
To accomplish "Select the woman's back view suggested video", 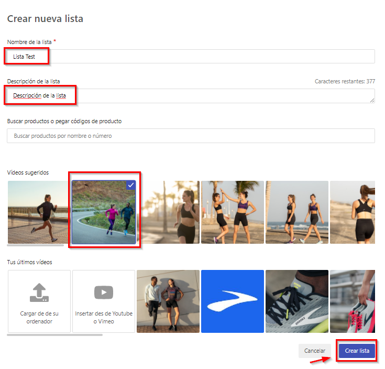I will point(353,212).
